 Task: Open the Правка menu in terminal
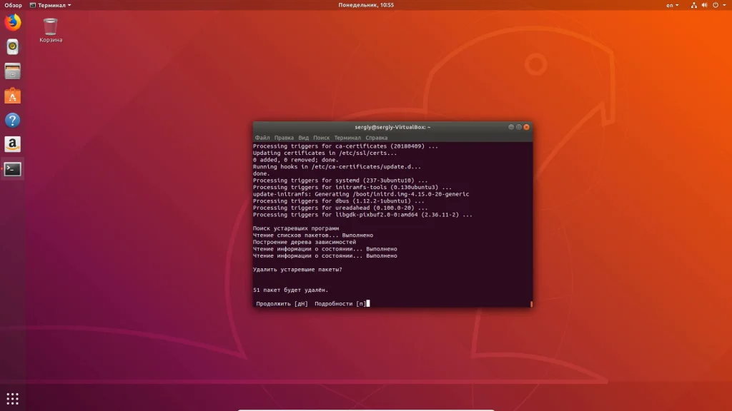(x=284, y=138)
